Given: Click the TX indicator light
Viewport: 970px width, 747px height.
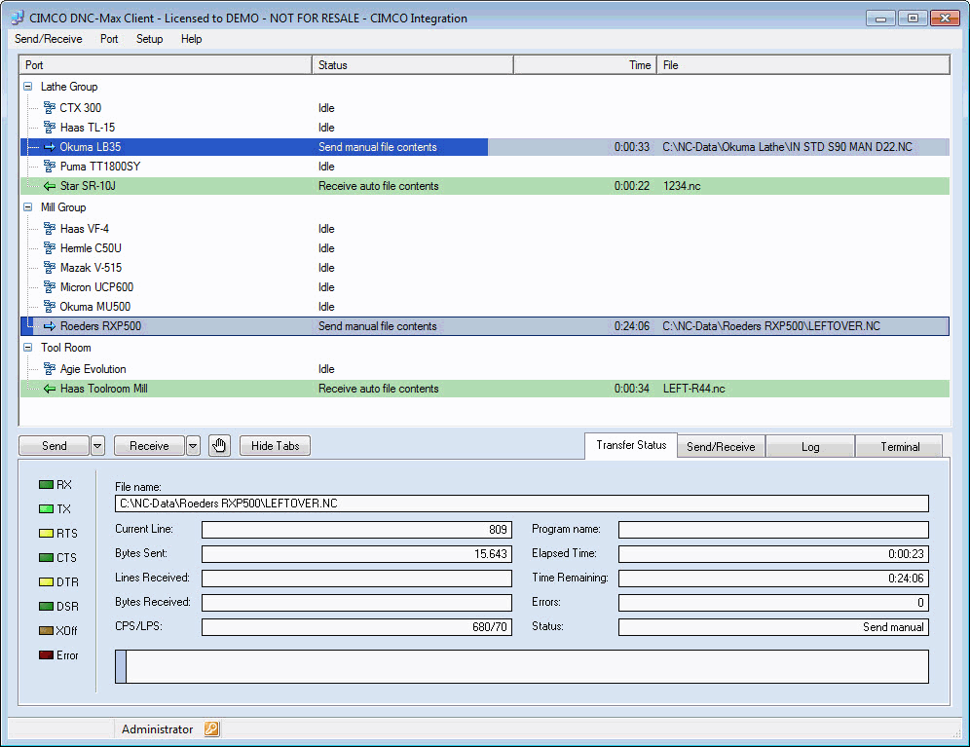Looking at the screenshot, I should (47, 508).
